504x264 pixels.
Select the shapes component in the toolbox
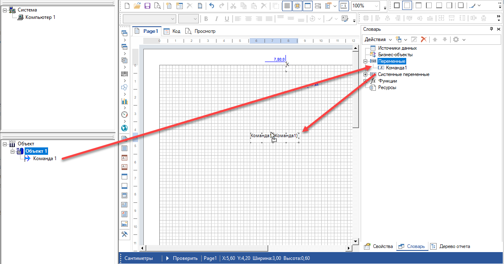124,87
